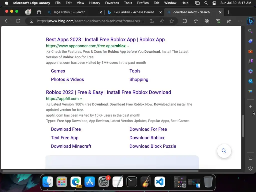The height and width of the screenshot is (192, 256).
Task: Open the tab actions menu icon
Action: (39, 12)
